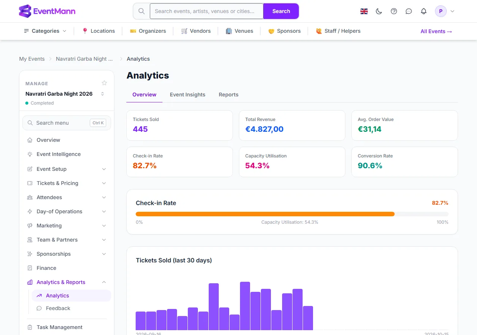477x335 pixels.
Task: Open Navratri Garba Night breadcrumb
Action: click(x=84, y=59)
